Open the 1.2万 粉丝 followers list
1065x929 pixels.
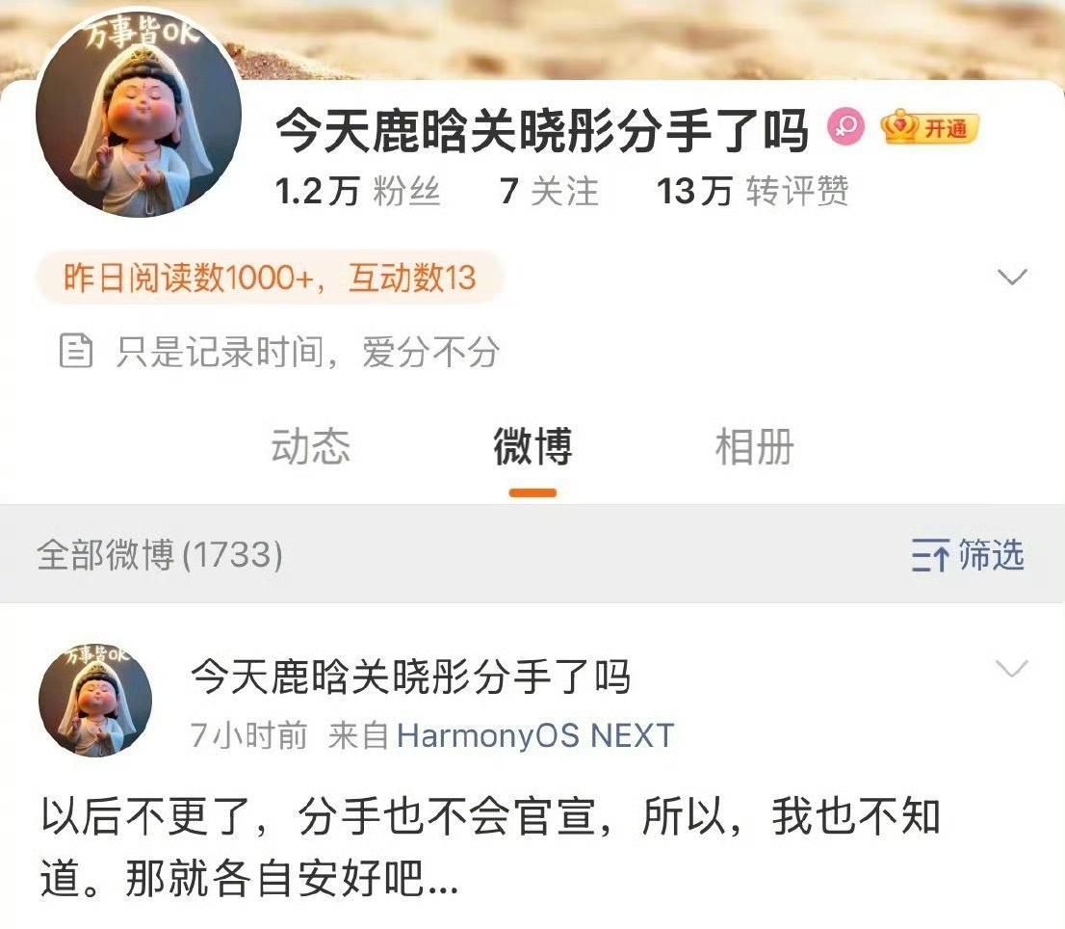click(358, 191)
